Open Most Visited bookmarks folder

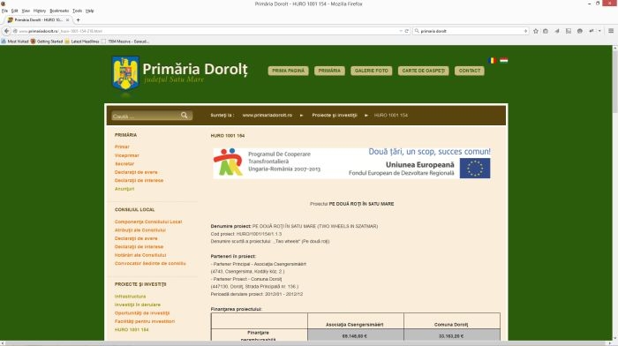pos(15,41)
